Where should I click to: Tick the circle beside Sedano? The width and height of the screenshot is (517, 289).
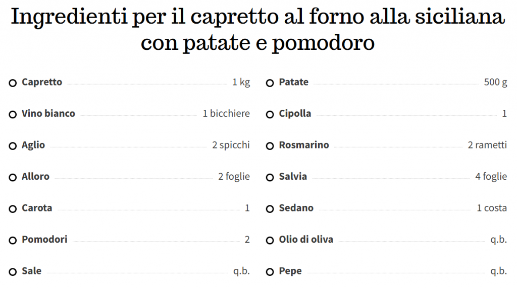click(270, 209)
